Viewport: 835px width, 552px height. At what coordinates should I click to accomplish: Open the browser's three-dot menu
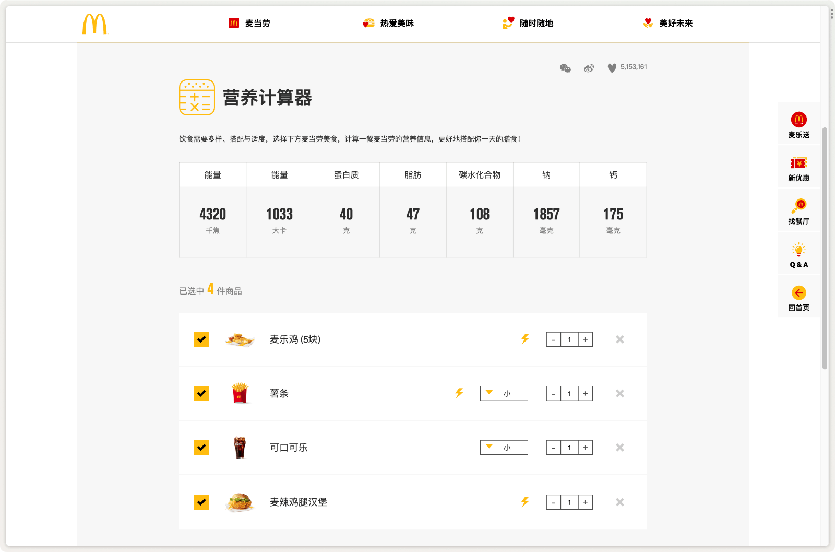coord(832,14)
